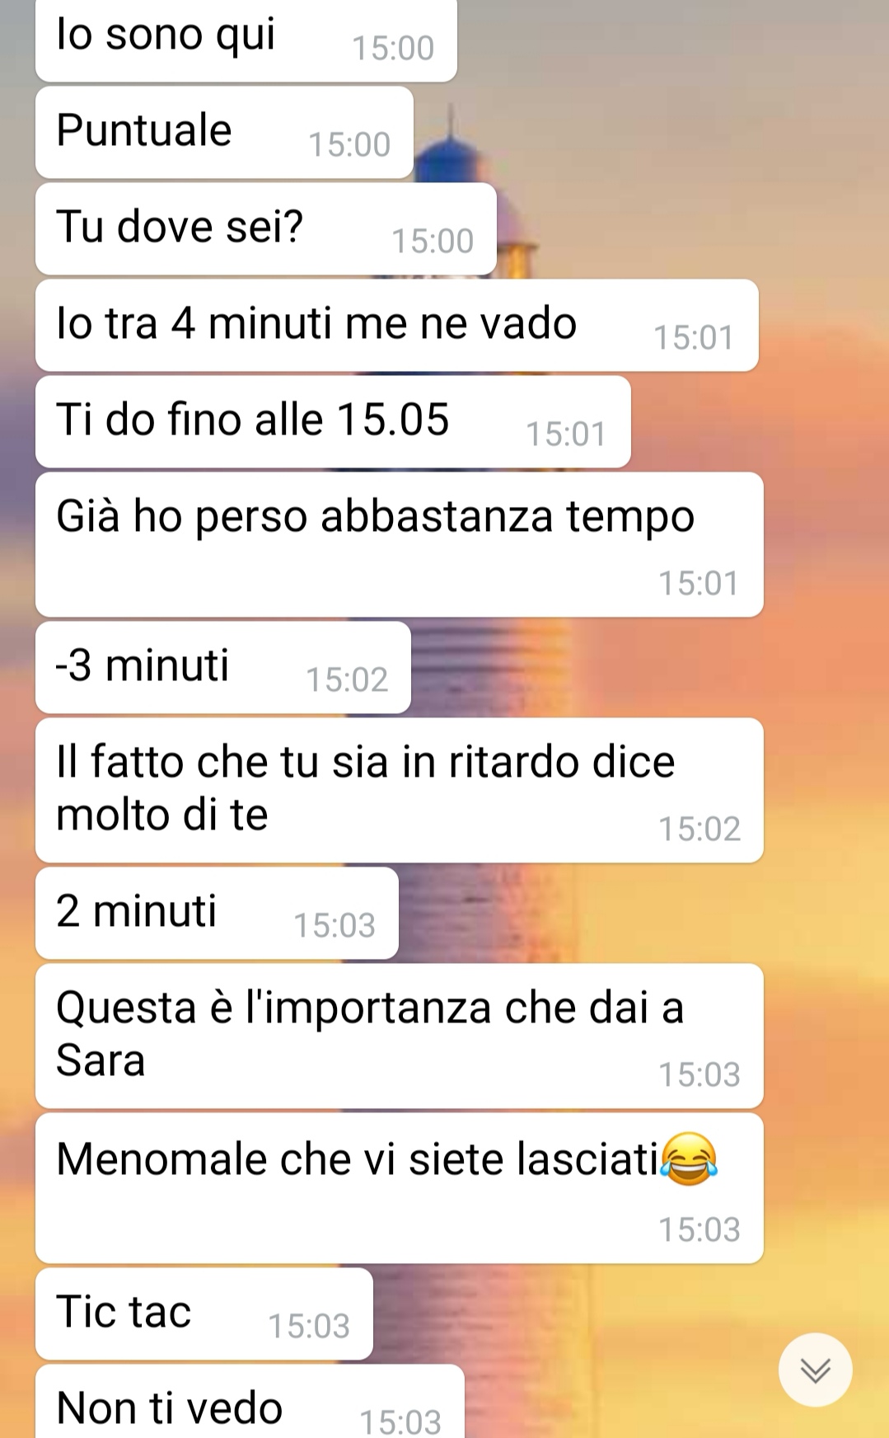Select the 'in ritardo dice molto di te' message
Image resolution: width=889 pixels, height=1438 pixels.
(x=399, y=790)
